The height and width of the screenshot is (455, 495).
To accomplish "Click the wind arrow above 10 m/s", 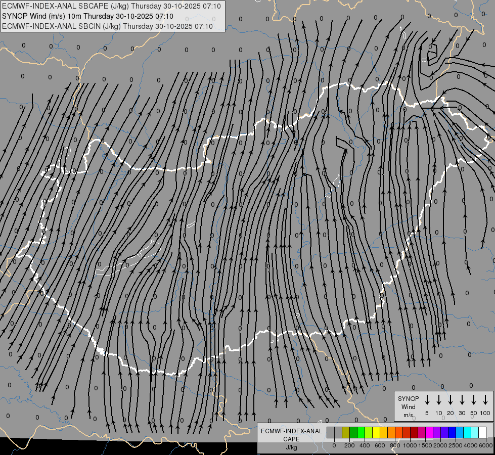I will (x=438, y=399).
